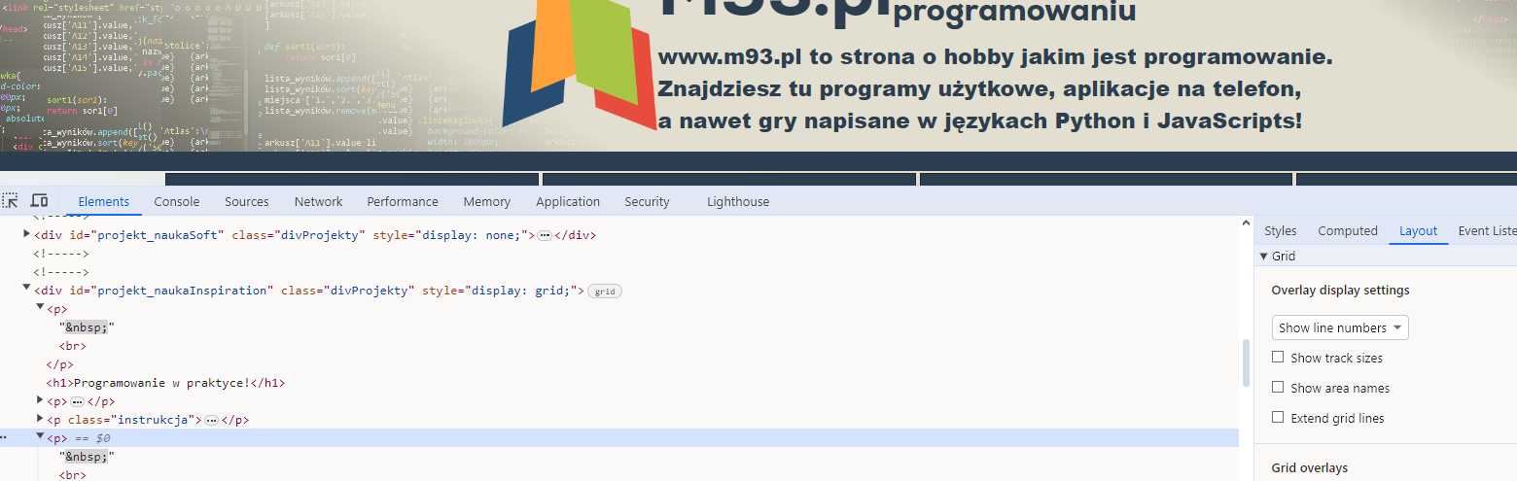Click ellipsis badge in projekt_naukaSoft div
Screen dimensions: 1517x481
(x=545, y=235)
